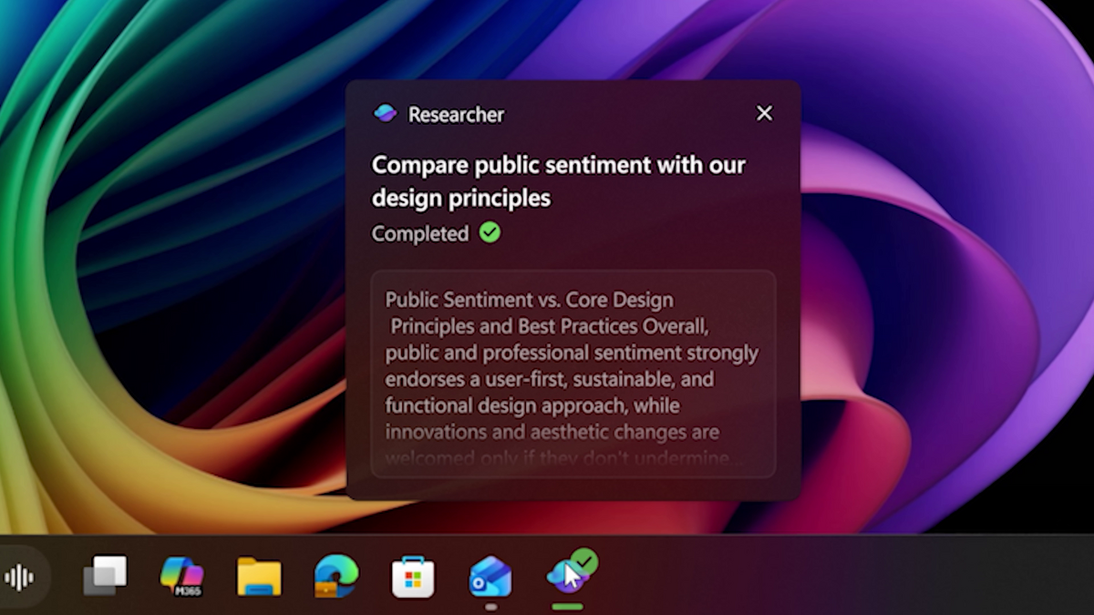1094x615 pixels.
Task: Click the 'Researcher' title label
Action: (456, 115)
